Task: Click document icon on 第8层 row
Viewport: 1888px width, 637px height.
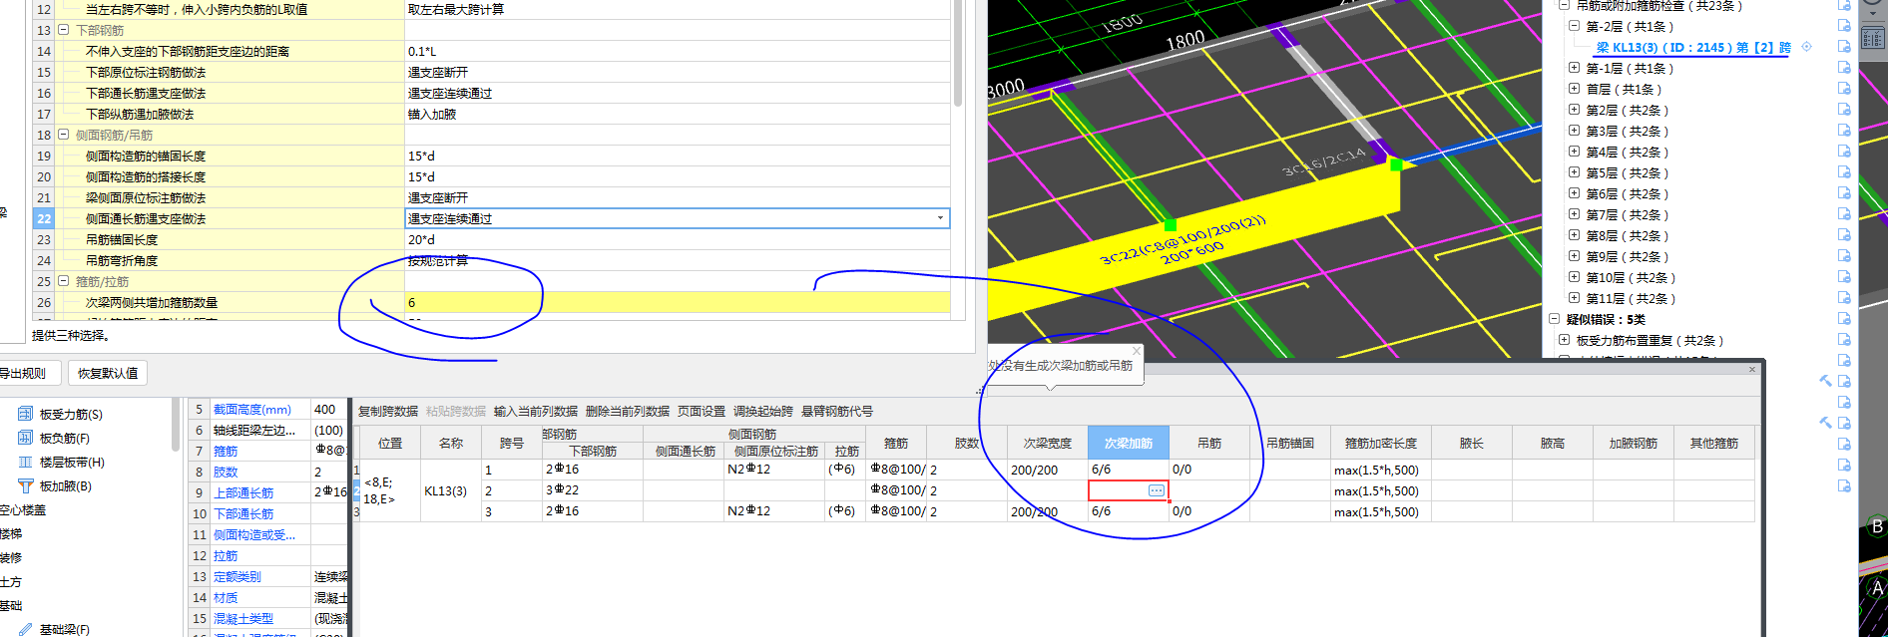Action: click(x=1844, y=235)
